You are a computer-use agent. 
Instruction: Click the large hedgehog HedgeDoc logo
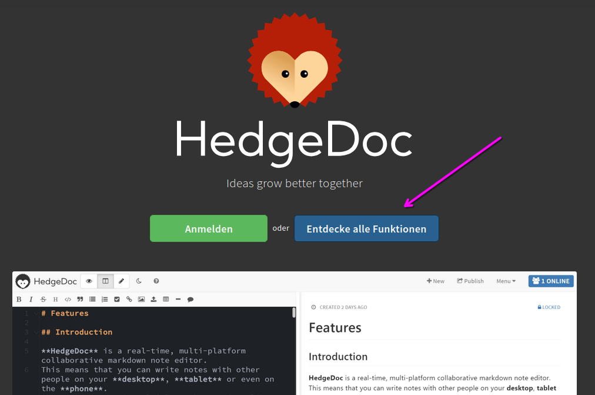pyautogui.click(x=295, y=61)
